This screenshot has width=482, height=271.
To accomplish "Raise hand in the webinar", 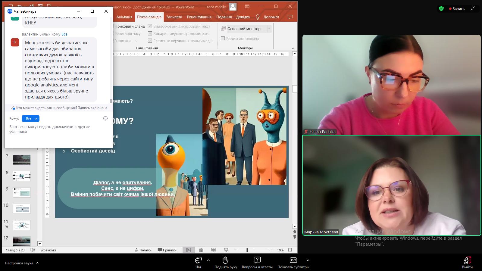I will 226,263.
